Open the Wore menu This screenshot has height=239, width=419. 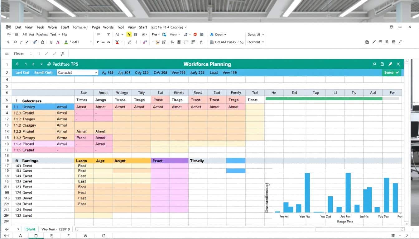click(52, 27)
